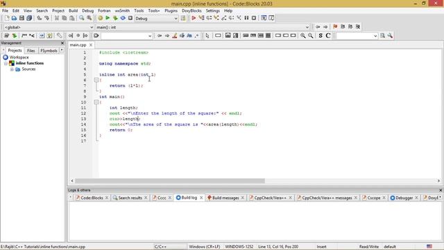Click the Paste toolbar icon
Viewport: 444px width, 250px height.
coord(72,18)
